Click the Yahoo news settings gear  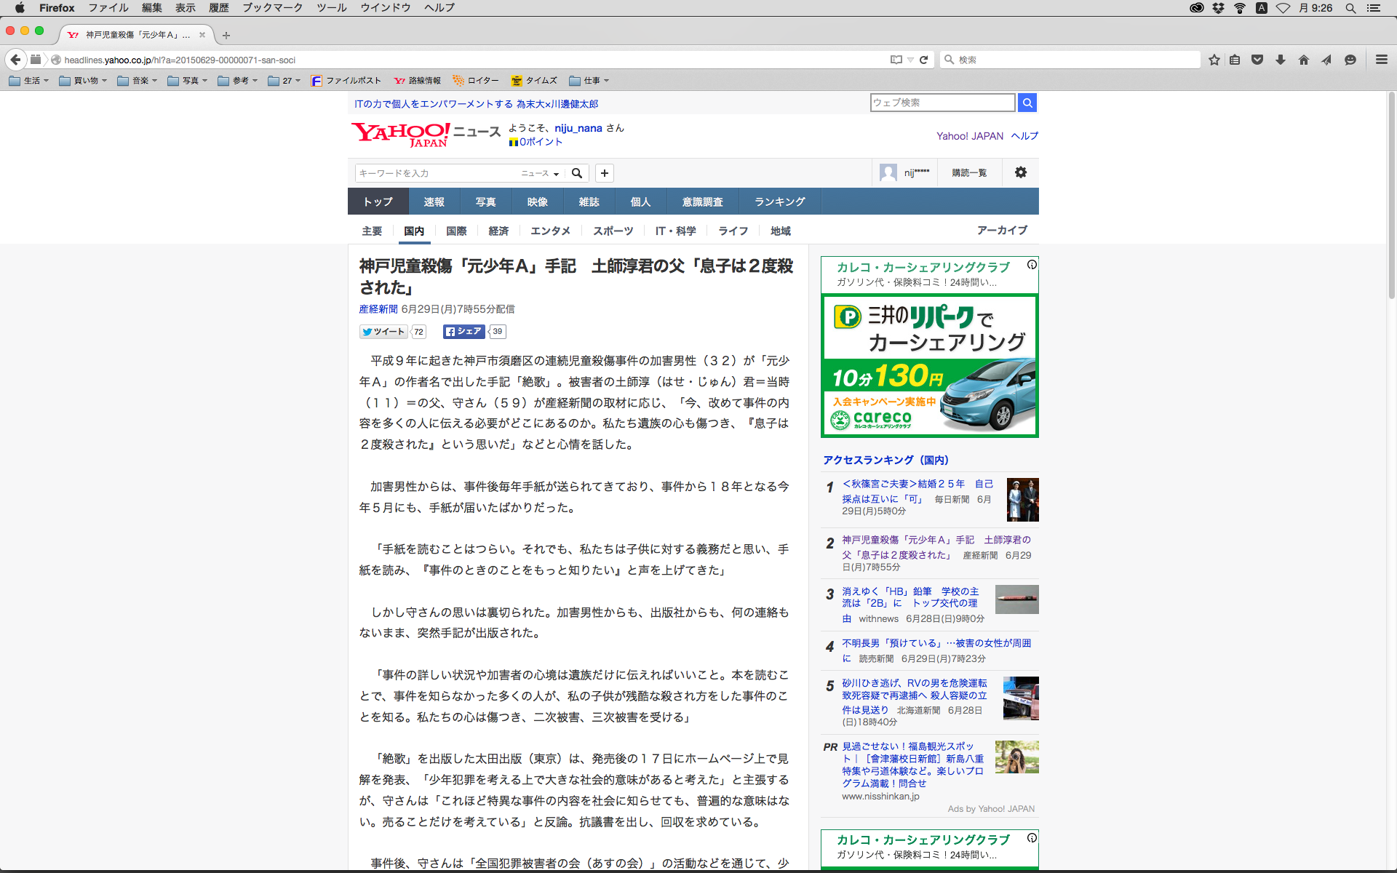click(1020, 172)
